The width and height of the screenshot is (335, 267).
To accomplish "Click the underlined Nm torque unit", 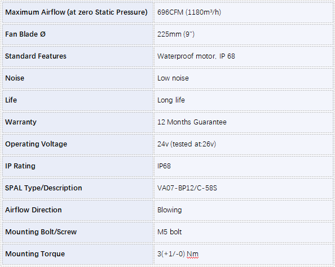I will point(192,254).
